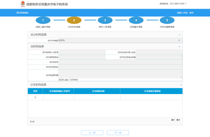Click the 共1条 record count text
The image size is (210, 137).
point(32,122)
